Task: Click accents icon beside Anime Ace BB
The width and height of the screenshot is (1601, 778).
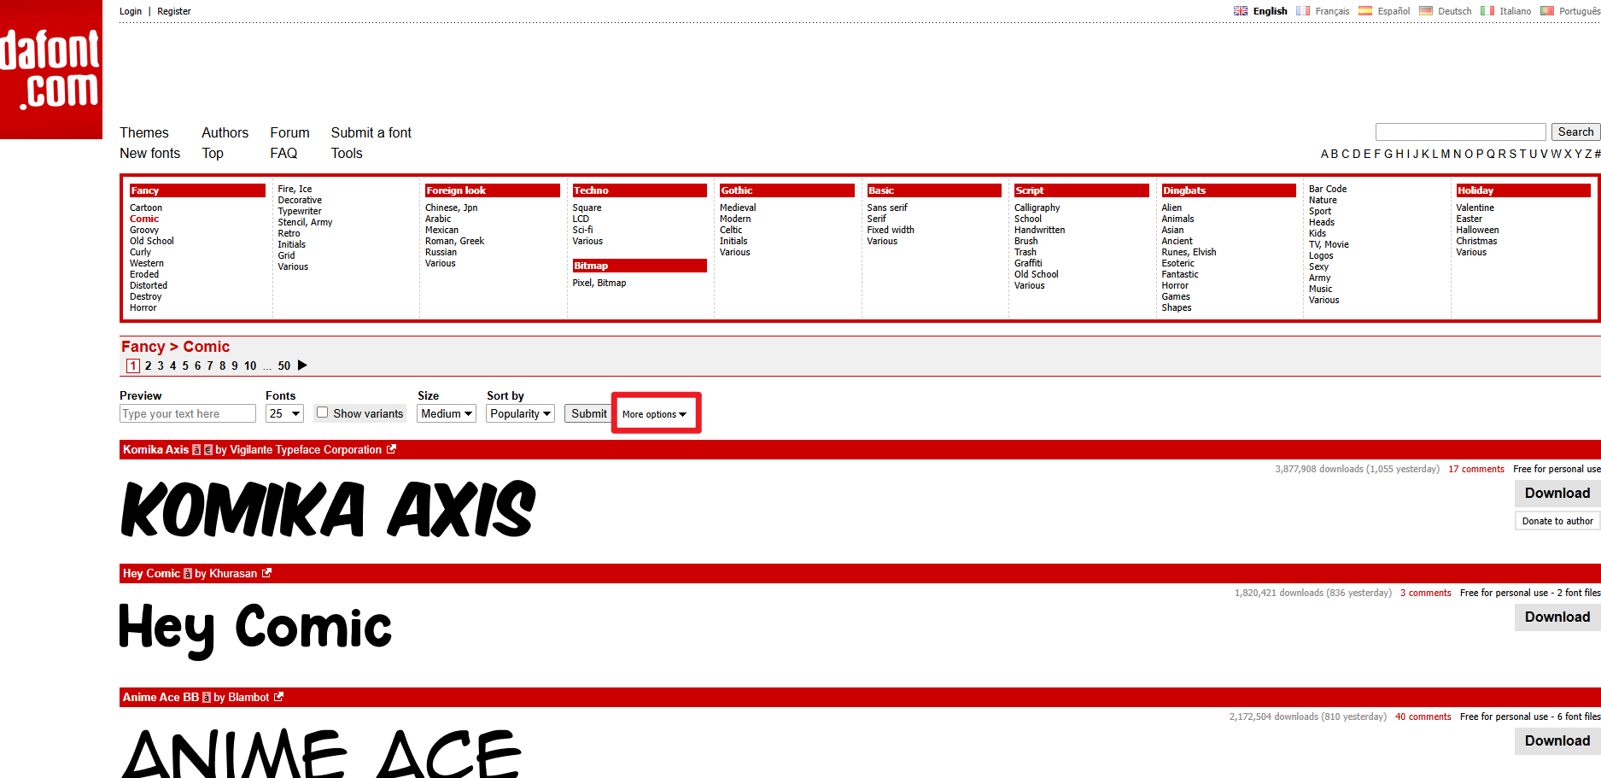Action: pos(207,698)
